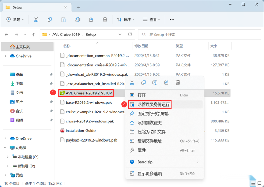This screenshot has height=187, width=264.
Task: Expand lower OneDrive tree node
Action: 5,138
